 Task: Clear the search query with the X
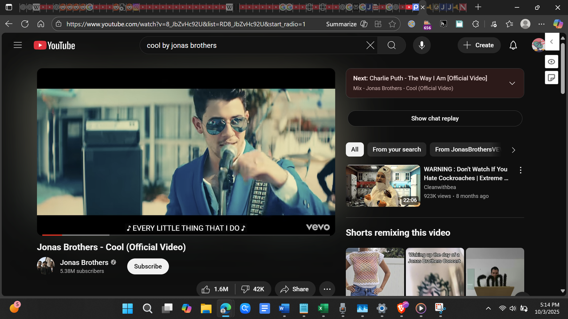point(370,45)
